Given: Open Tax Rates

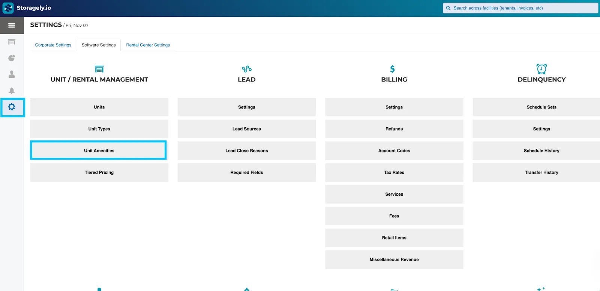Looking at the screenshot, I should (394, 172).
